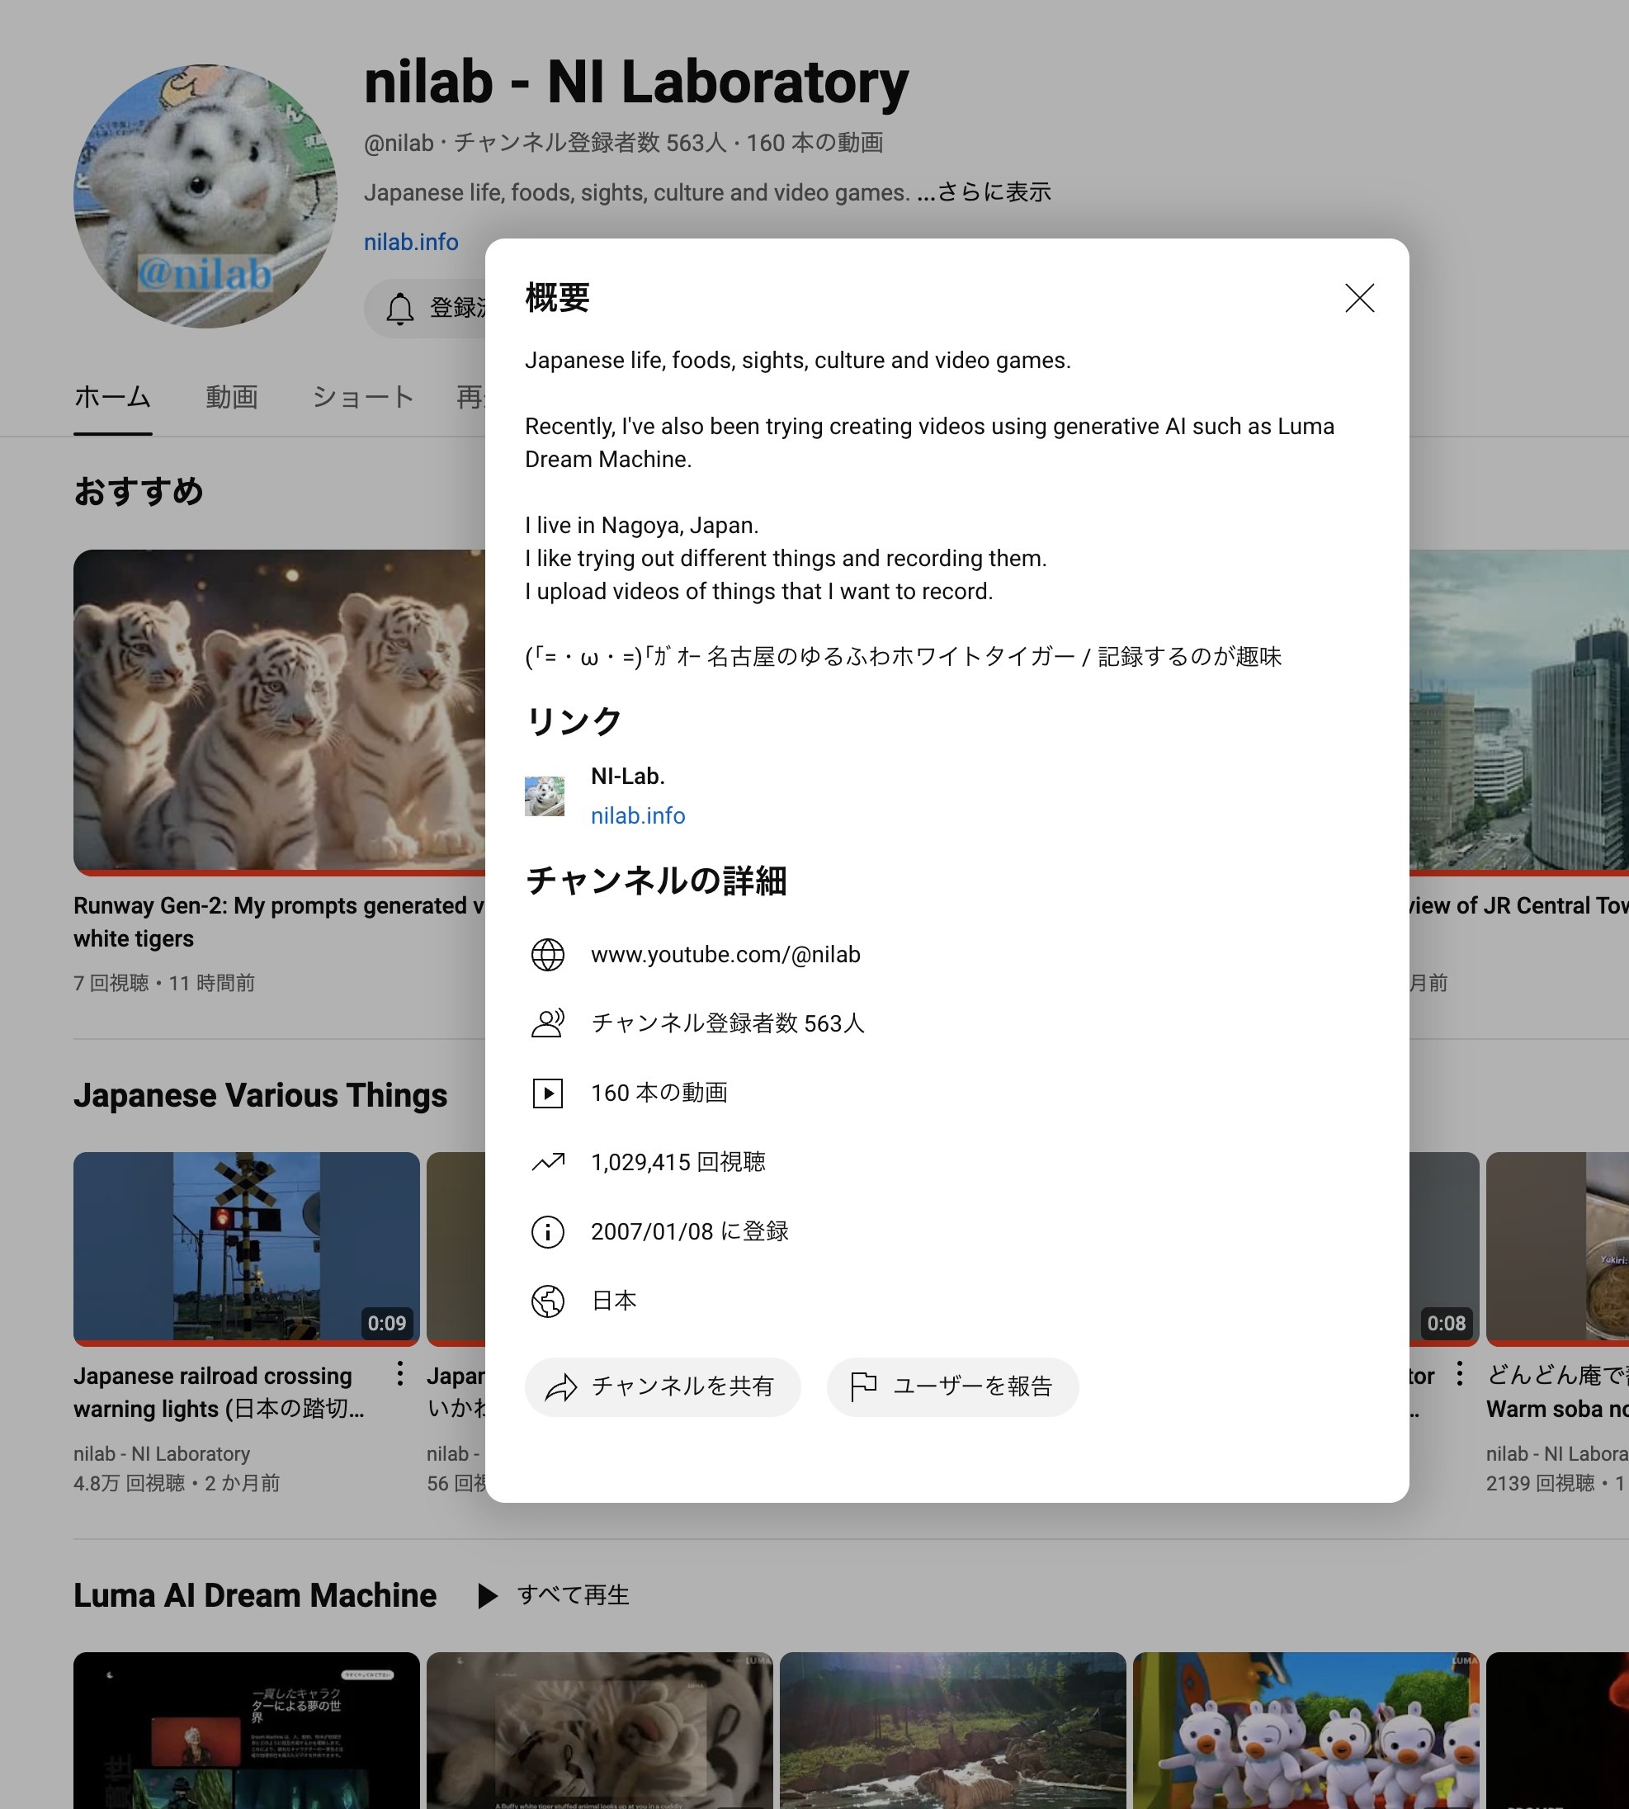This screenshot has height=1809, width=1629.
Task: Click the 概要 dialog title
Action: [558, 298]
